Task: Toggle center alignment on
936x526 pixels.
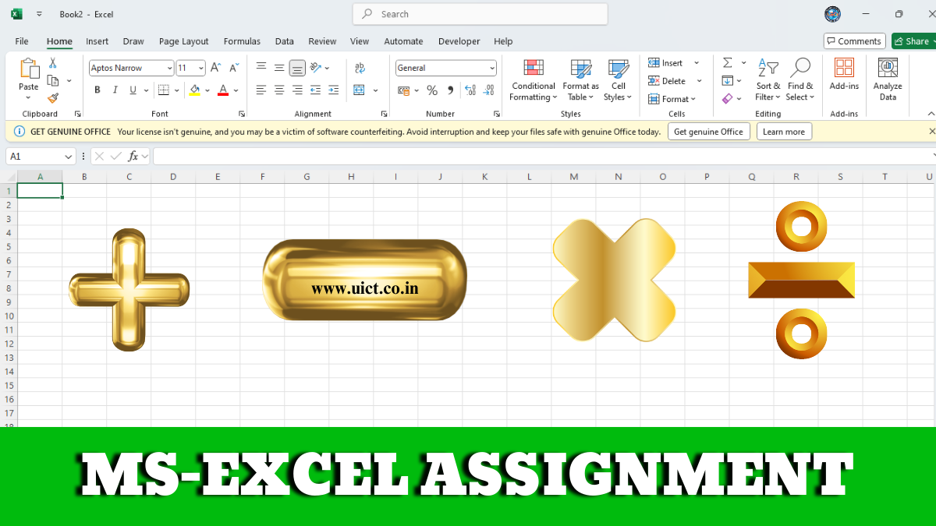Action: coord(278,90)
